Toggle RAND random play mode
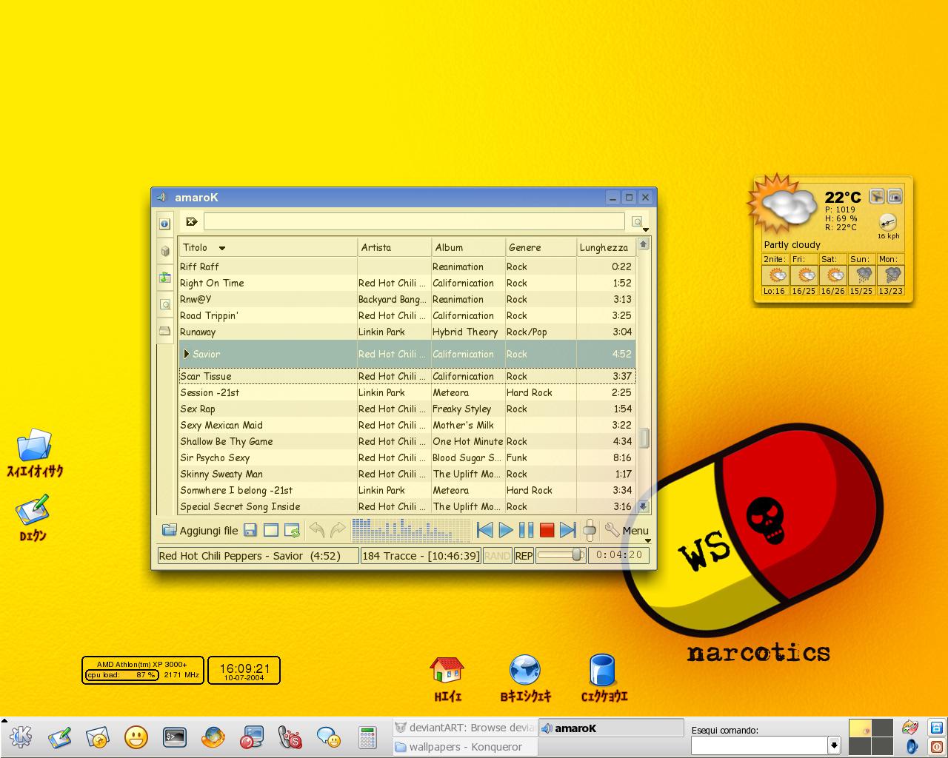This screenshot has width=948, height=758. click(x=497, y=556)
